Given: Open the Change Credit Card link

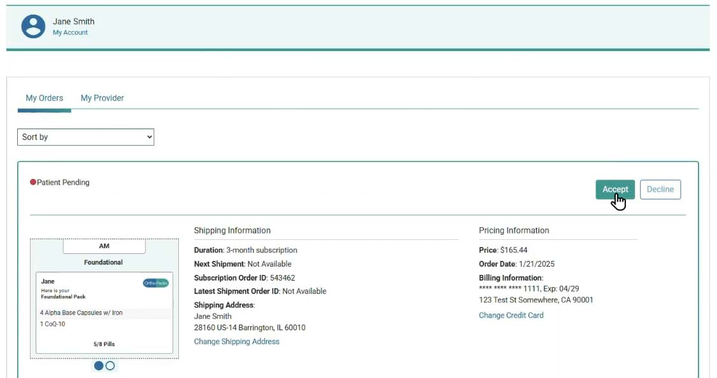Looking at the screenshot, I should pyautogui.click(x=511, y=315).
